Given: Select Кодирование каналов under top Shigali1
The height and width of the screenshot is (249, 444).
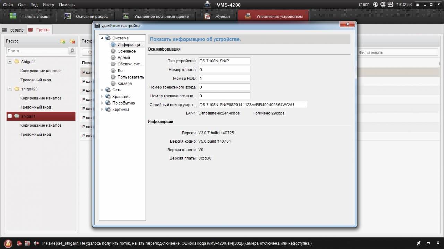Looking at the screenshot, I should (41, 71).
